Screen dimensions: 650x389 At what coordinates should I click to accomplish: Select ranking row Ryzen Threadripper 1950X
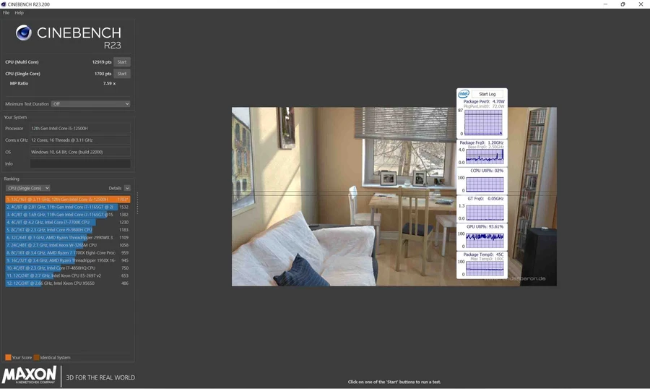coord(68,260)
